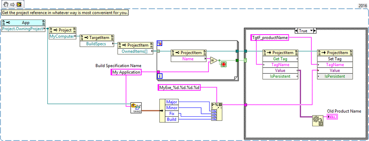Click the Set Tag invoke method

coord(335,59)
